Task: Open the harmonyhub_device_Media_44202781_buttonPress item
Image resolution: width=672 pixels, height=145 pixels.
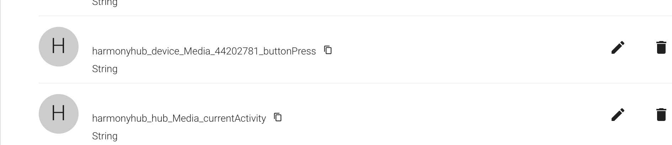Action: pos(204,51)
